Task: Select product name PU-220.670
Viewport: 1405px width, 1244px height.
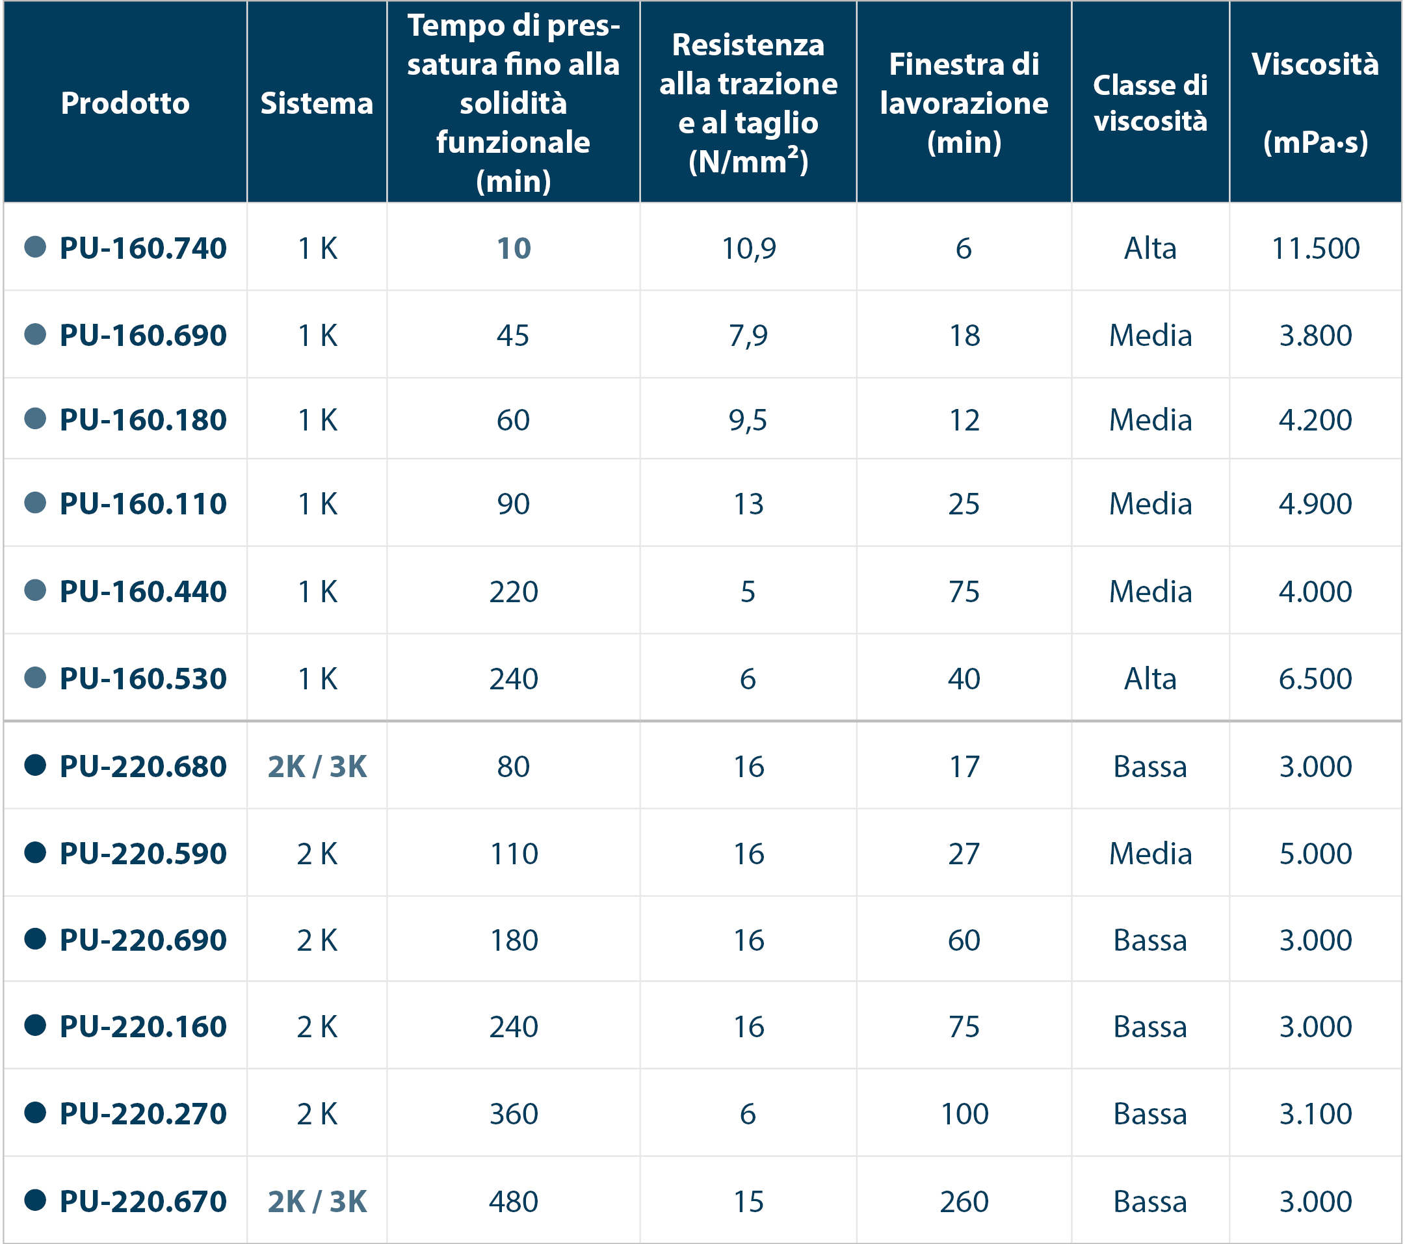Action: pos(143,1202)
